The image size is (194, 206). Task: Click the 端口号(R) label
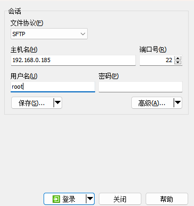point(153,49)
